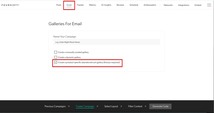Enable Create a dynamic gallery checkbox
Image resolution: width=214 pixels, height=113 pixels.
coord(56,57)
